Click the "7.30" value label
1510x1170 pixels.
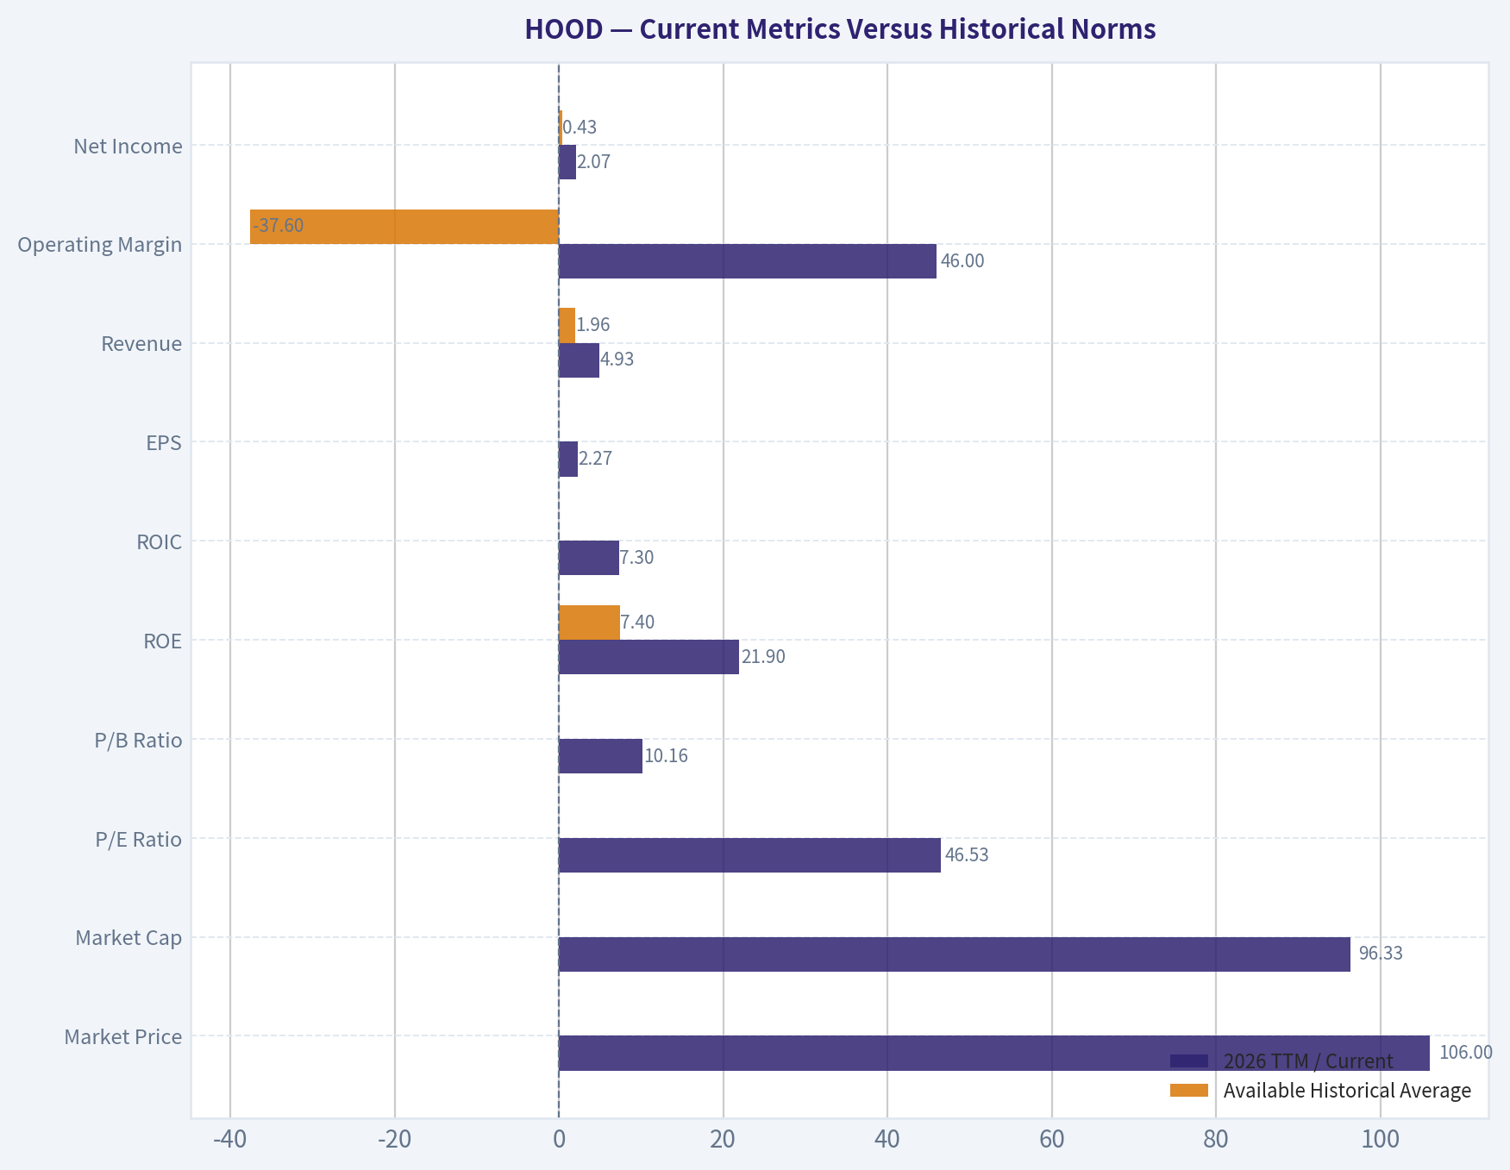[x=637, y=558]
